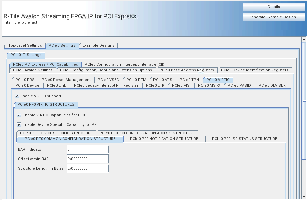Open the Details button
The width and height of the screenshot is (307, 200).
[274, 7]
